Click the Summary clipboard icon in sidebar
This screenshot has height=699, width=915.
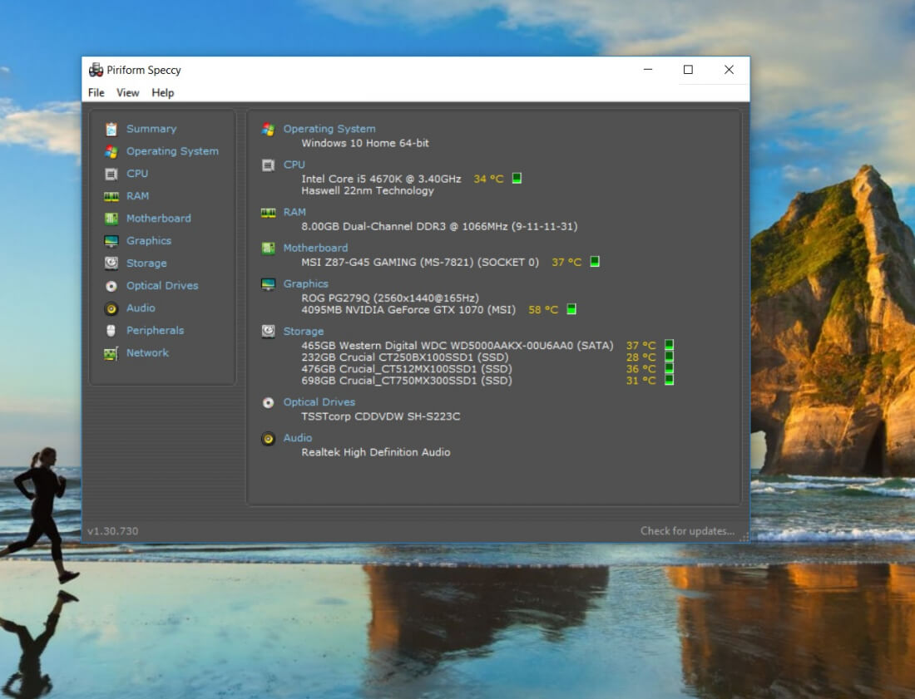[111, 129]
